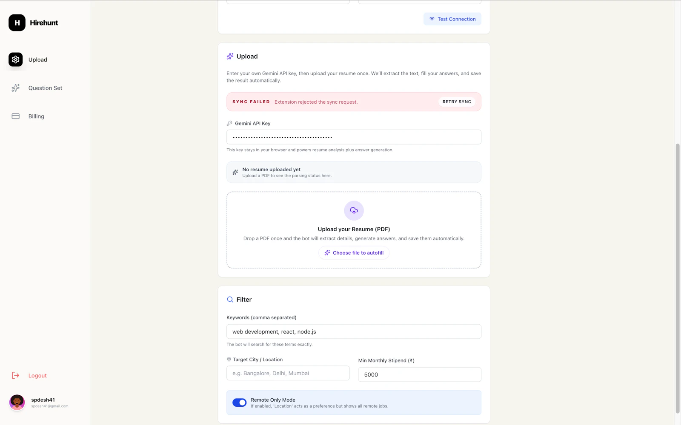Click the Min Monthly Stipend field
Screen dimensions: 681x425
pyautogui.click(x=420, y=374)
